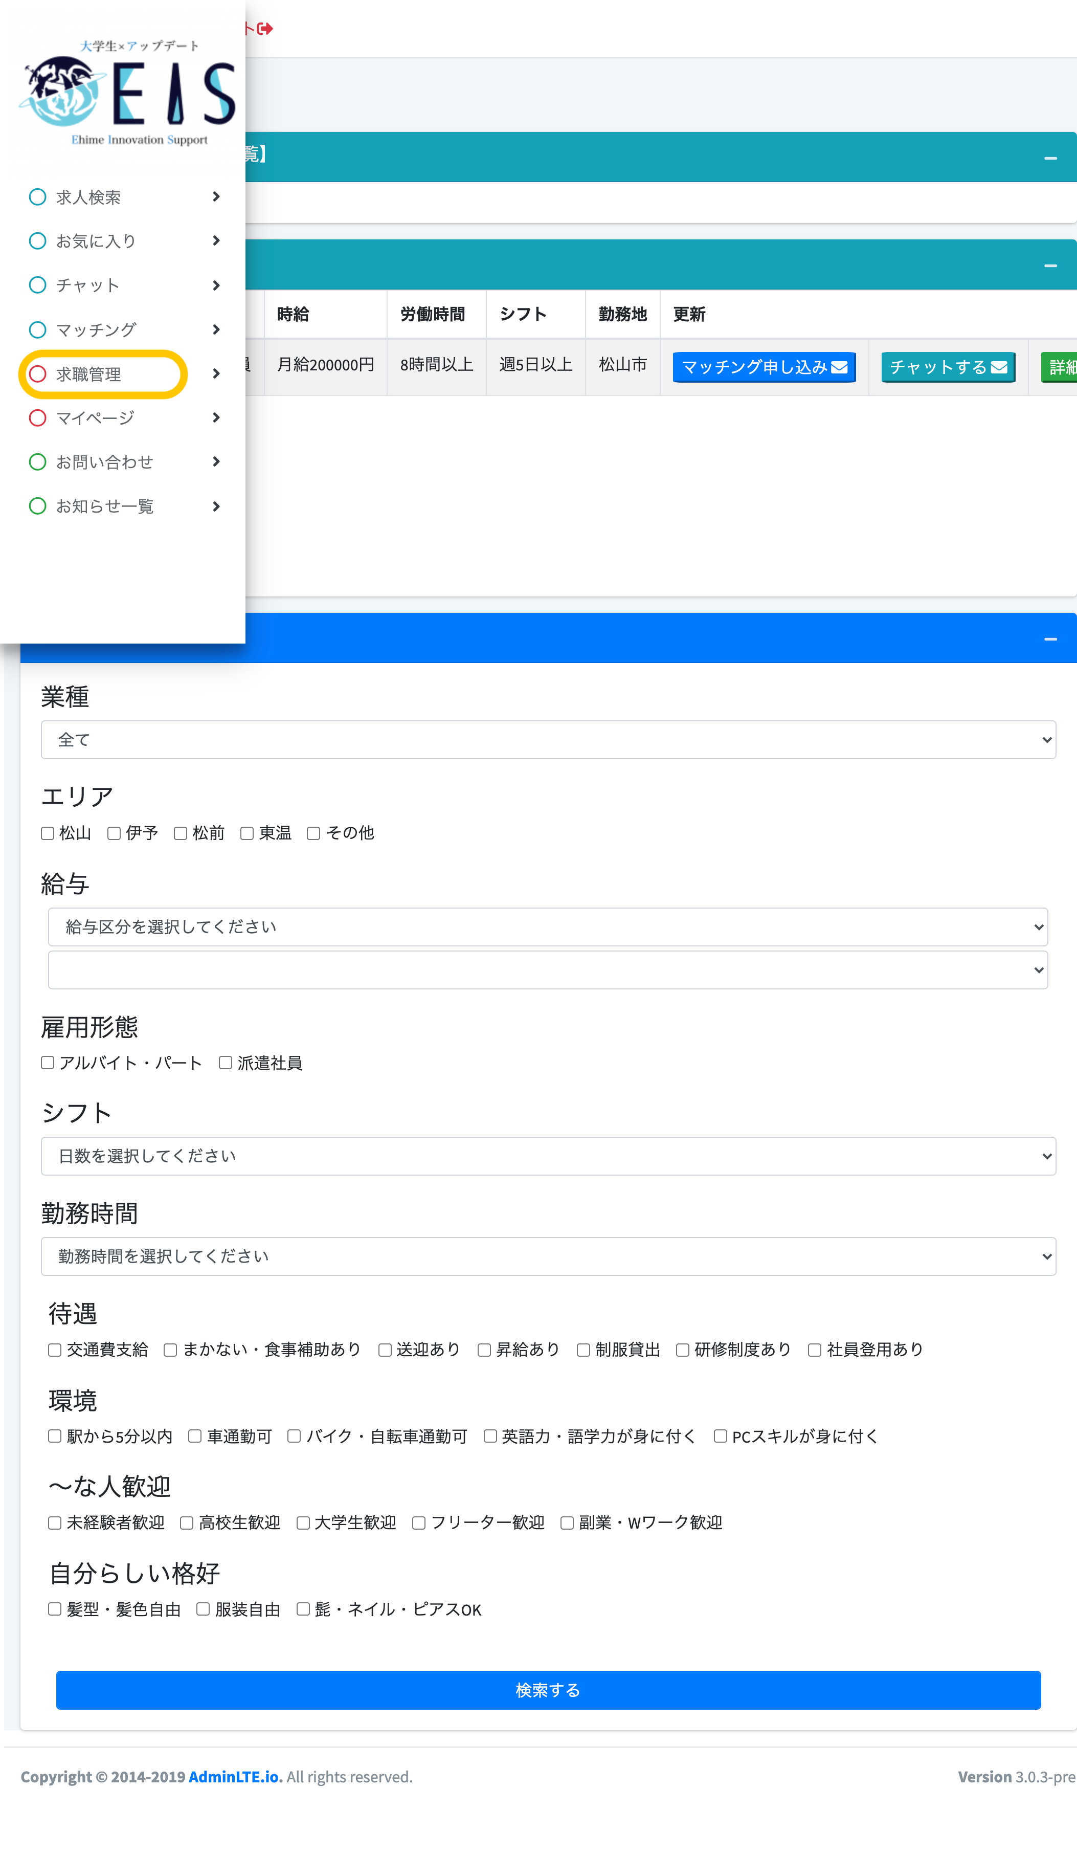Click the circle icon next to お知らせ一覧

[x=37, y=506]
